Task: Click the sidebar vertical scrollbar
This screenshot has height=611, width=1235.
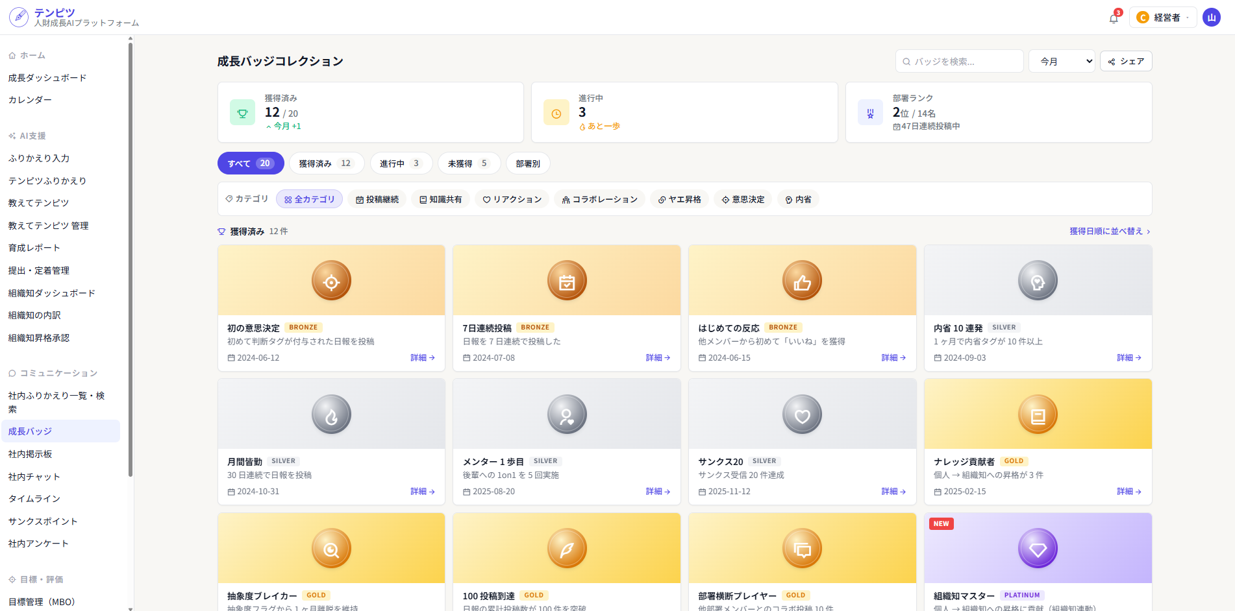Action: point(131,259)
